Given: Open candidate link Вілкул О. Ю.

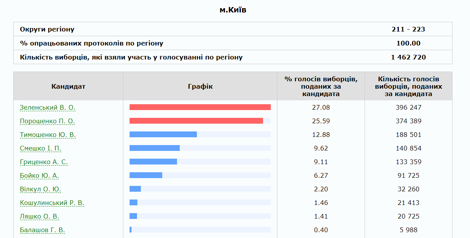Looking at the screenshot, I should tap(40, 189).
